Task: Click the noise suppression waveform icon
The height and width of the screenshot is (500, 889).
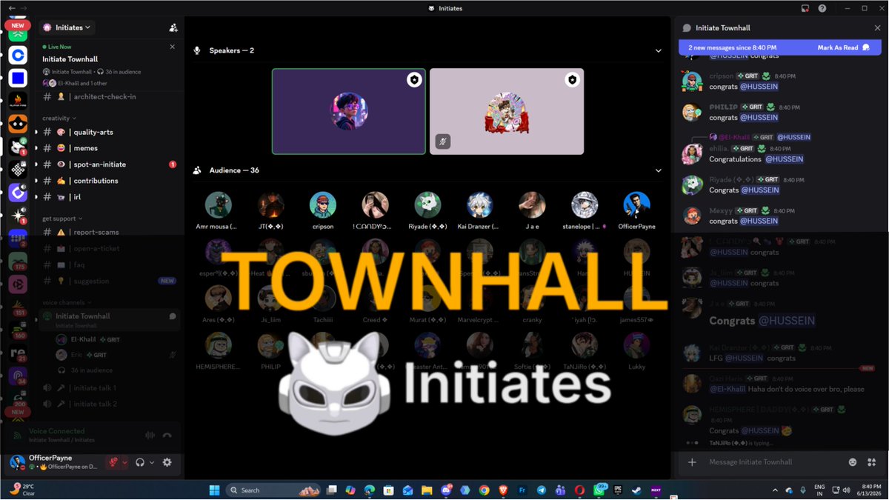Action: click(x=150, y=436)
